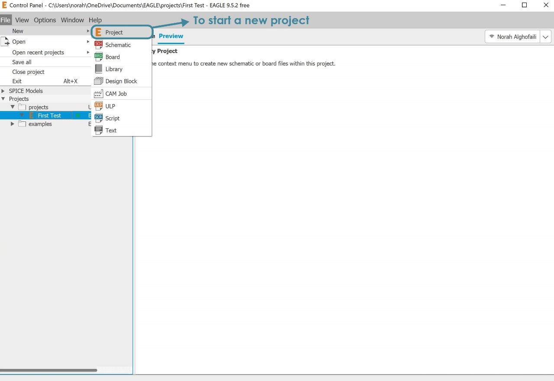Viewport: 554px width, 381px height.
Task: Show Open recent projects submenu
Action: 45,52
